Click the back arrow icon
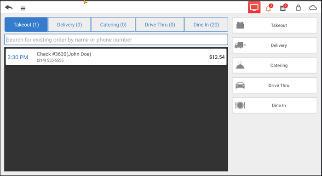The width and height of the screenshot is (322, 176). tap(9, 8)
